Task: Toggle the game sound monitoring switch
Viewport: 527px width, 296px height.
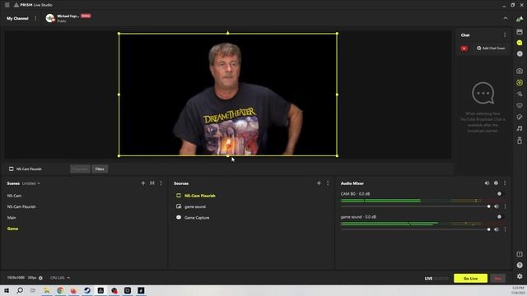Action: (x=499, y=217)
